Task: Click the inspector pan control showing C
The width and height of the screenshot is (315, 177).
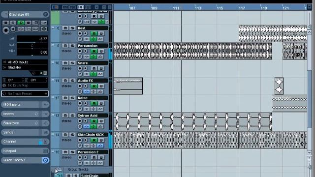Action: tap(32, 46)
